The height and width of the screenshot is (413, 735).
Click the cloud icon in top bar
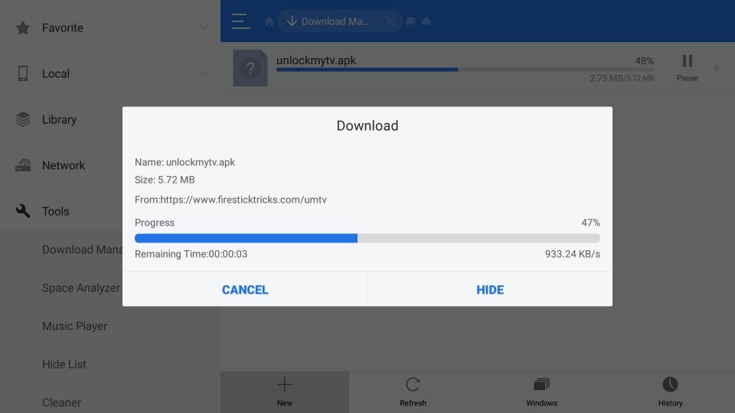[426, 21]
